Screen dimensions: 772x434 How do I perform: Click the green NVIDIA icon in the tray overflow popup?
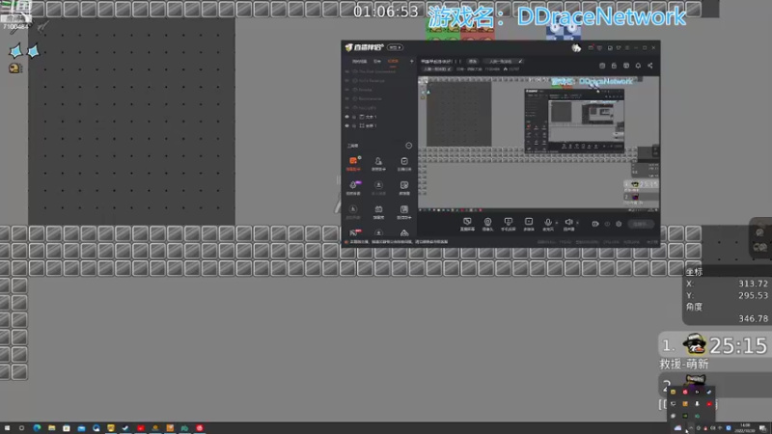685,416
